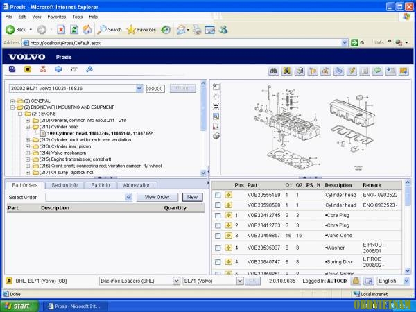Click the IE Refresh toolbar icon

(x=74, y=29)
